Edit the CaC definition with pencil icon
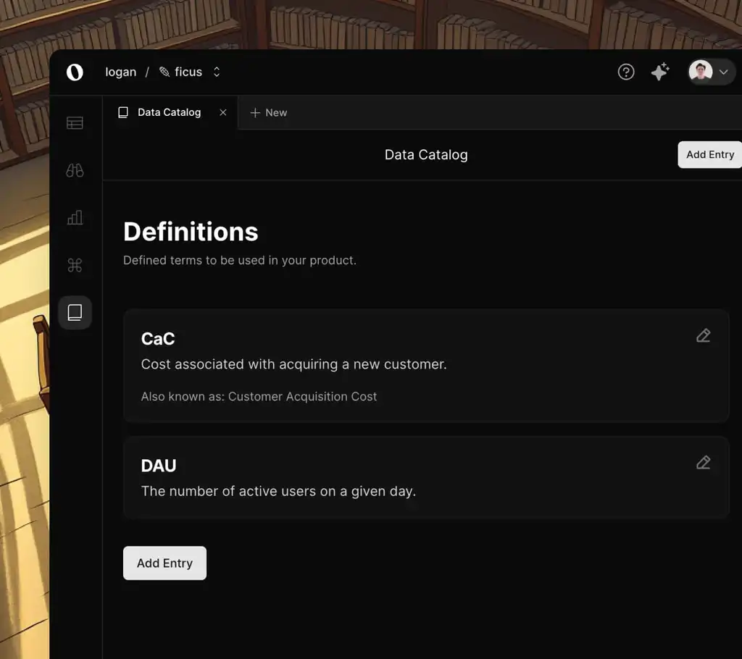The height and width of the screenshot is (659, 742). pyautogui.click(x=703, y=336)
